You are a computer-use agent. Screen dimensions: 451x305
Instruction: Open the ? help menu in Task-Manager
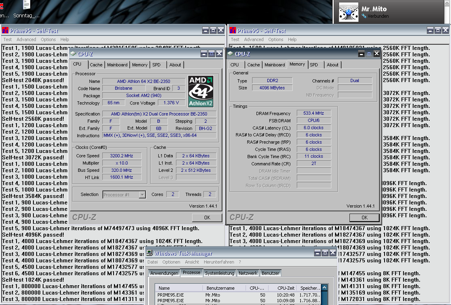(x=240, y=262)
